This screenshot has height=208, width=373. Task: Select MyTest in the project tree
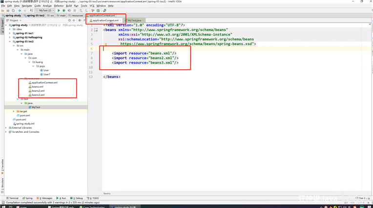pyautogui.click(x=35, y=107)
